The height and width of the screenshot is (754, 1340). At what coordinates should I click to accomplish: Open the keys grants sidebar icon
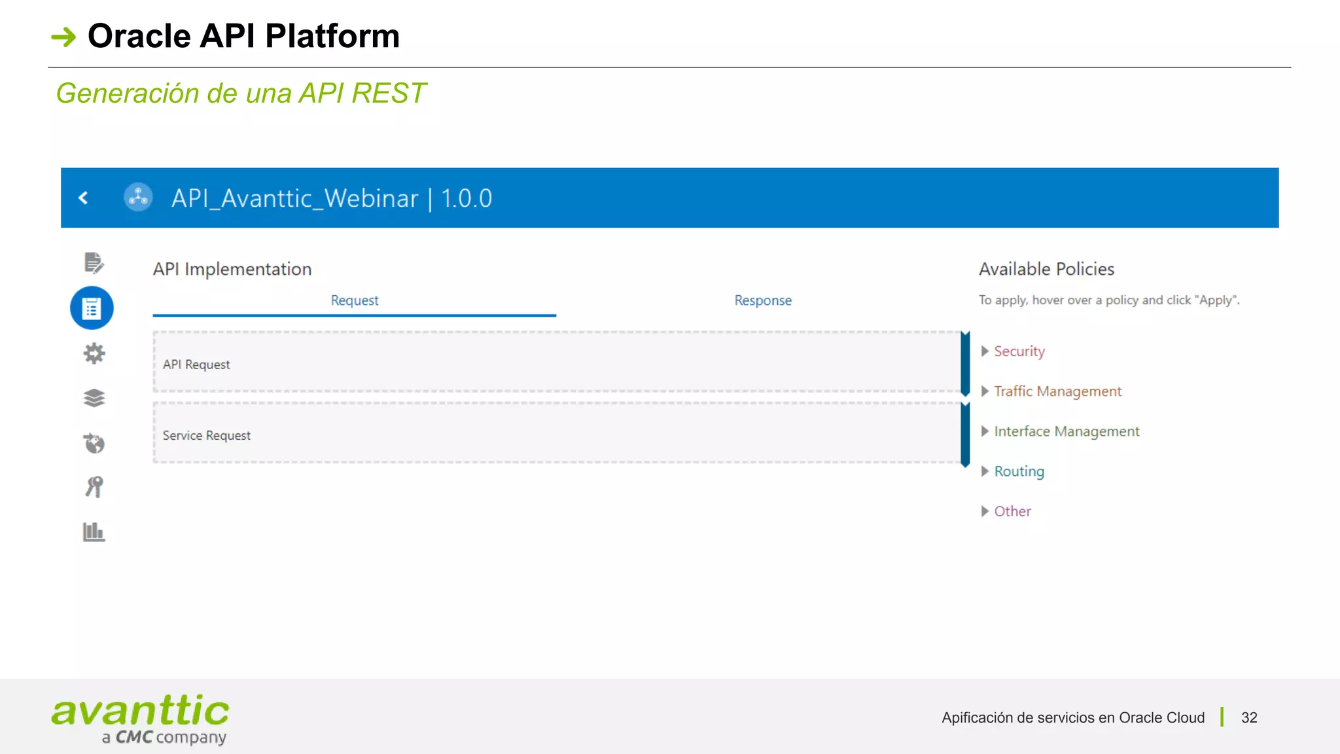[94, 487]
